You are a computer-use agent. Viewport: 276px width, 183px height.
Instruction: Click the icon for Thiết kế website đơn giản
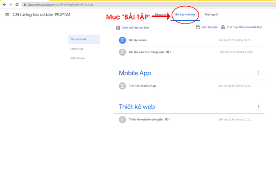pos(122,120)
